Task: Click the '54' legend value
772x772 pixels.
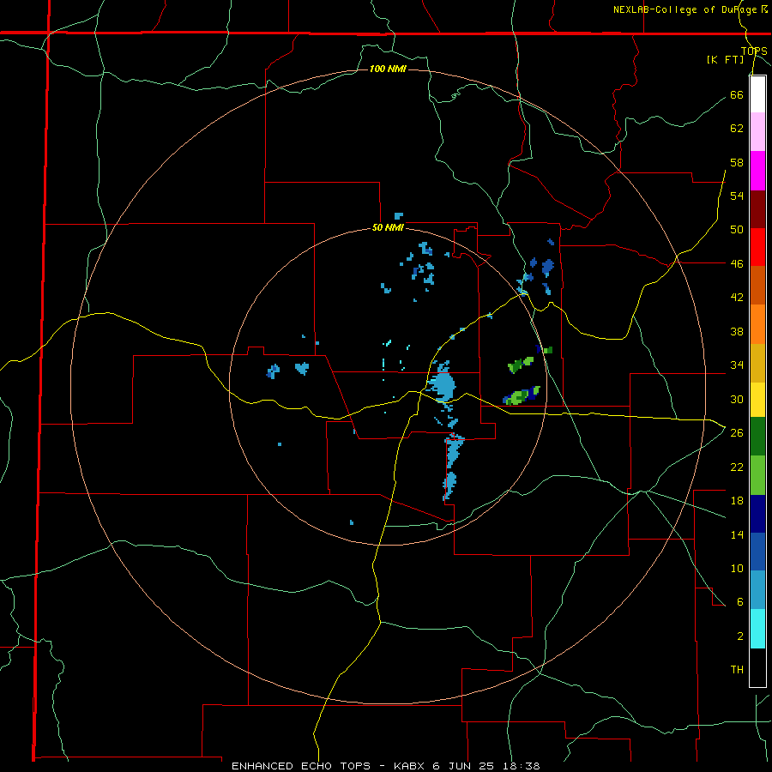Action: coord(737,196)
